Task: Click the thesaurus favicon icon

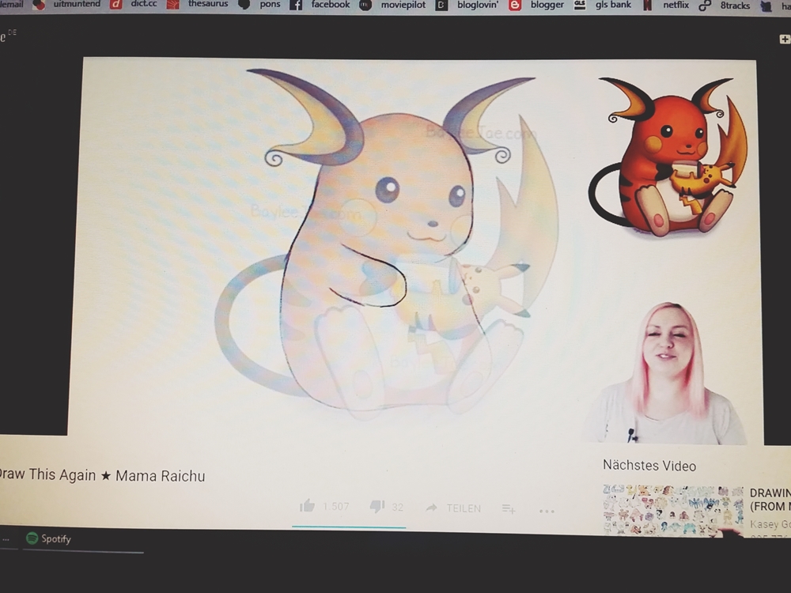Action: pos(173,5)
